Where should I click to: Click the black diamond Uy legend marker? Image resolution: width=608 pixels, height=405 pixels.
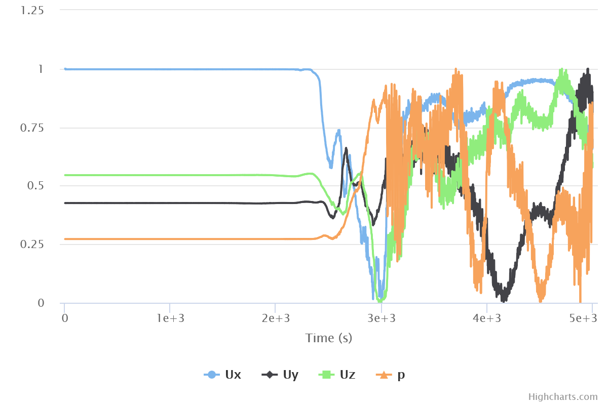pyautogui.click(x=270, y=375)
